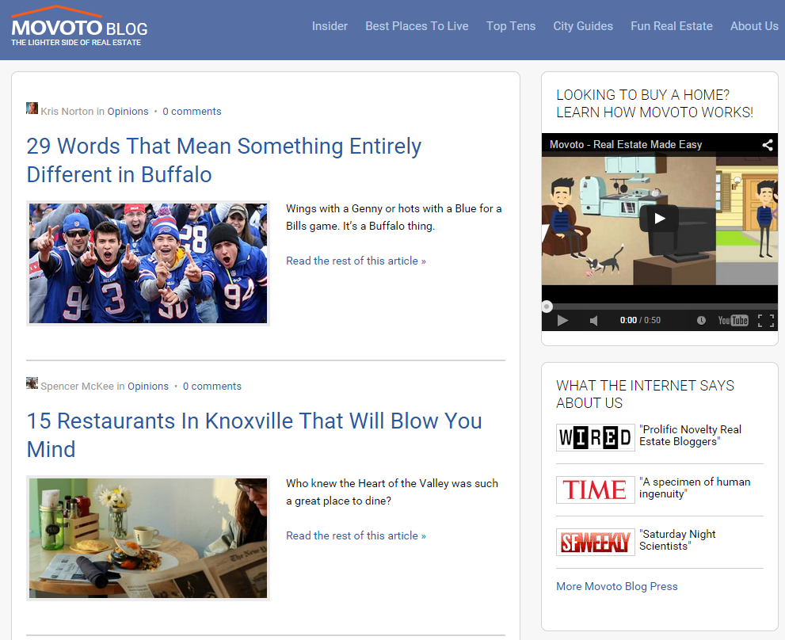Play video using center play button
The width and height of the screenshot is (785, 640).
pyautogui.click(x=659, y=219)
